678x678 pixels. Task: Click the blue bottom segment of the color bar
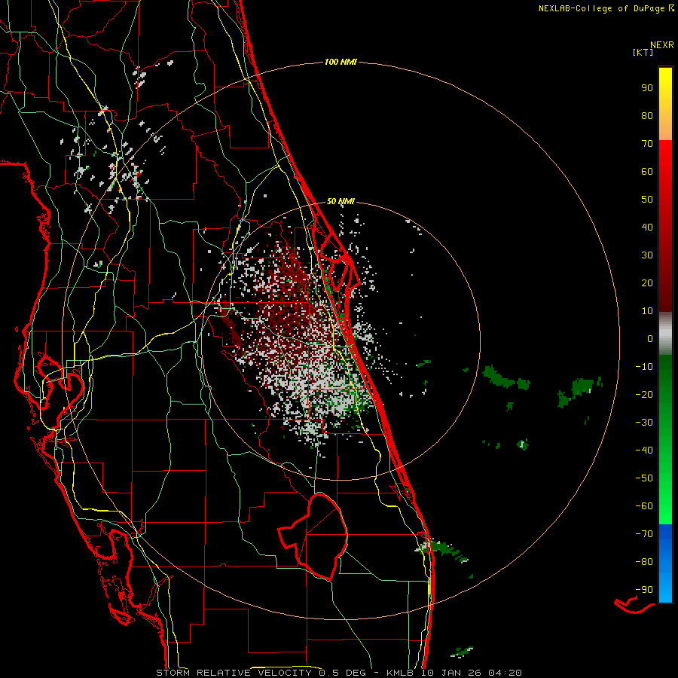665,563
